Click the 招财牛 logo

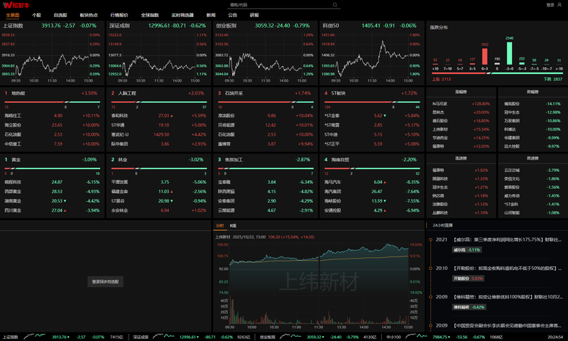click(x=16, y=5)
